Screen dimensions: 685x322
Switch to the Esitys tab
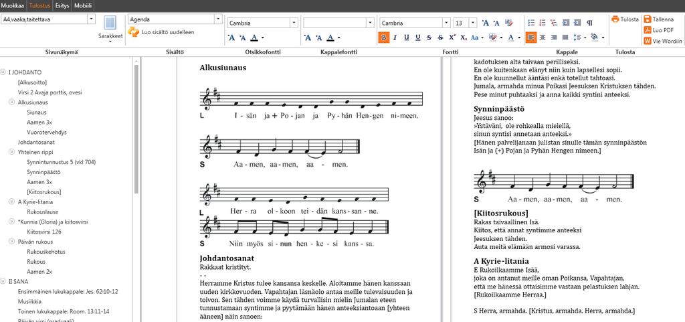62,5
